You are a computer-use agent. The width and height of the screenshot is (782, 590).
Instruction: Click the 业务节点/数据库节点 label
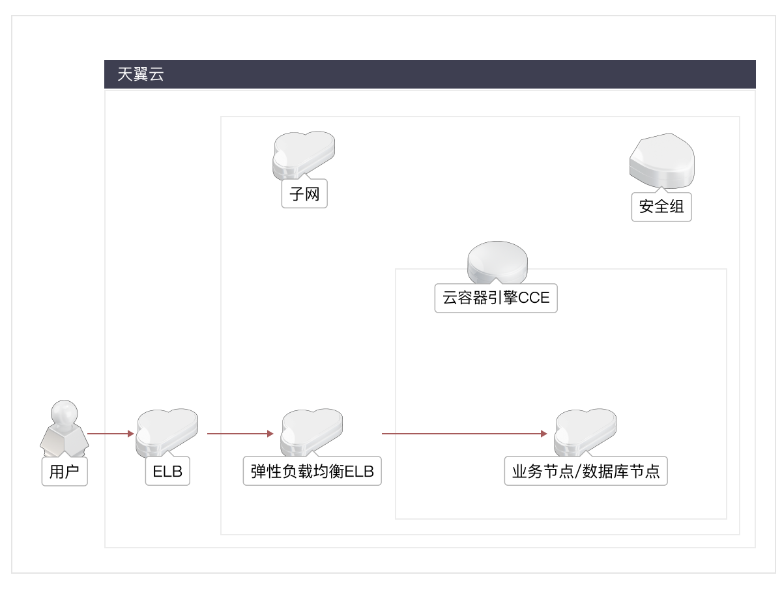coord(586,471)
